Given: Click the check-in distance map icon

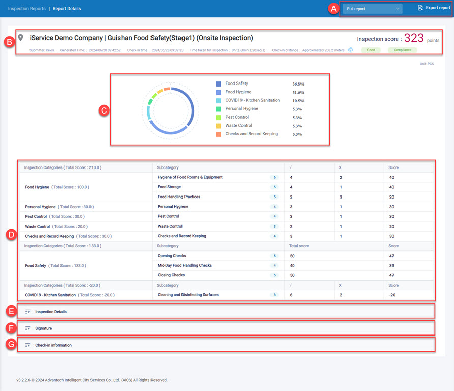Looking at the screenshot, I should click(350, 50).
